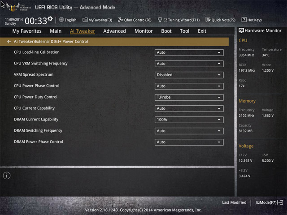Switch to Tool tab
The height and width of the screenshot is (215, 287).
pyautogui.click(x=184, y=31)
